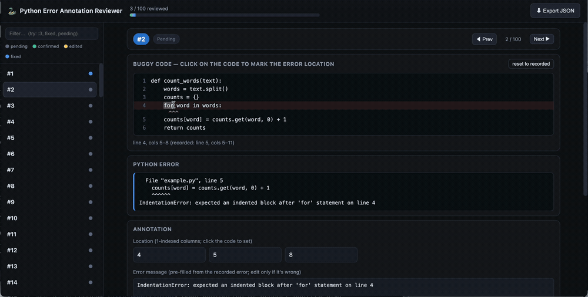
Task: Click reset to recorded button
Action: pyautogui.click(x=530, y=63)
